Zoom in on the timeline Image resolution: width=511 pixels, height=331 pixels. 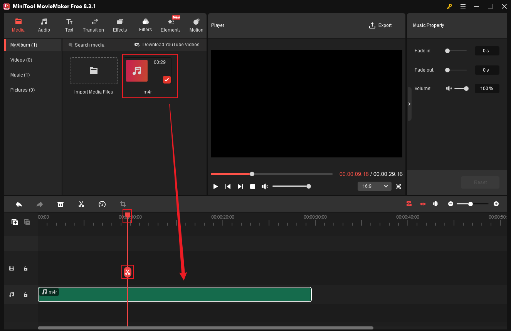[x=496, y=204]
